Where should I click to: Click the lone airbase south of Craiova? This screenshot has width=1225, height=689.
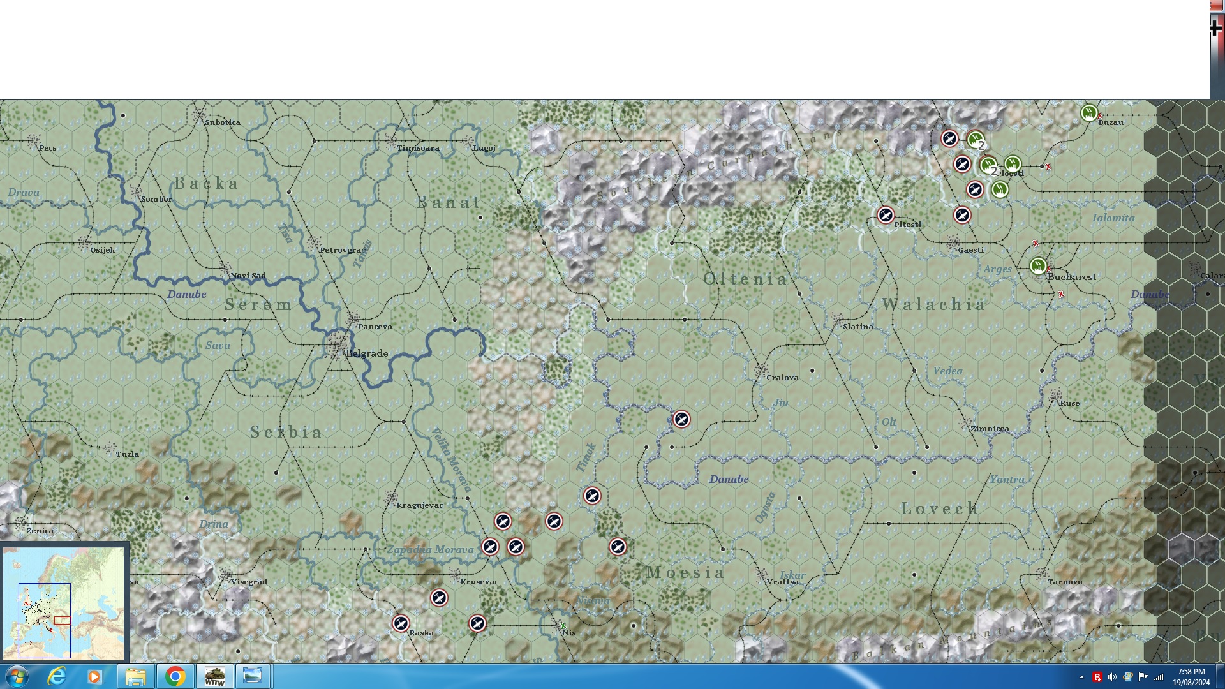click(x=681, y=419)
